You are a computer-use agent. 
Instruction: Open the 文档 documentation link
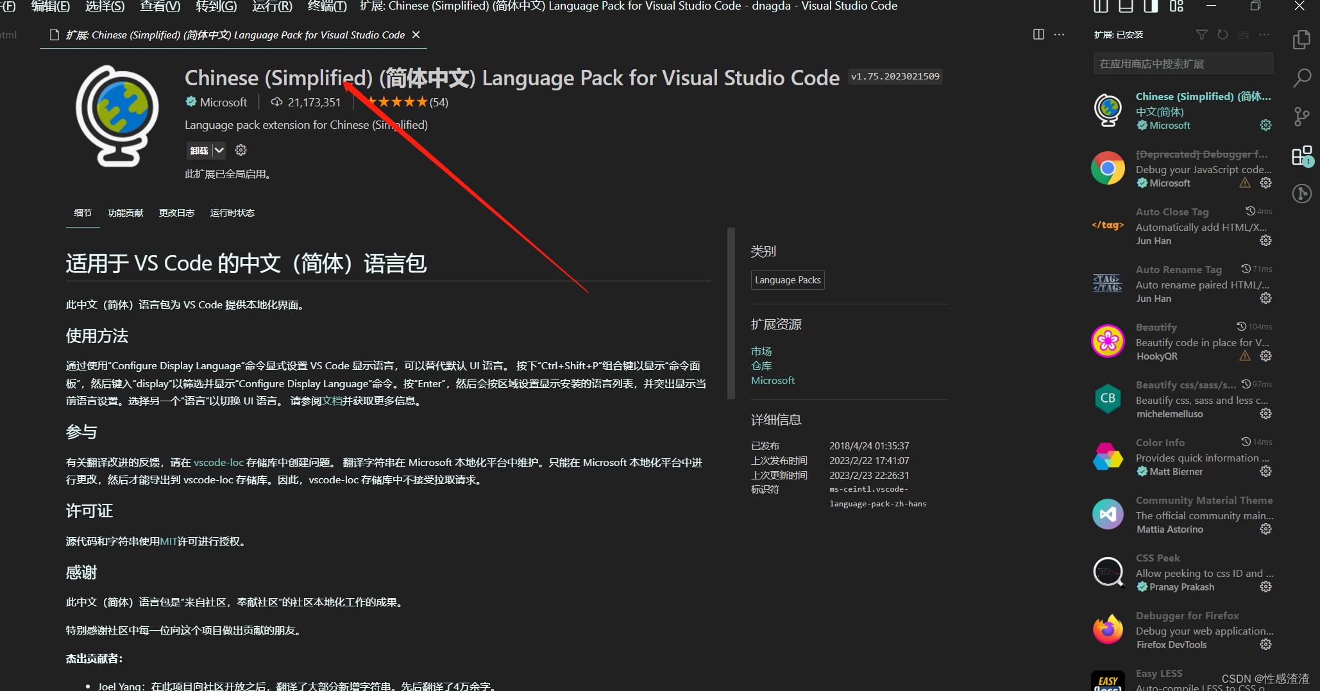[x=332, y=401]
